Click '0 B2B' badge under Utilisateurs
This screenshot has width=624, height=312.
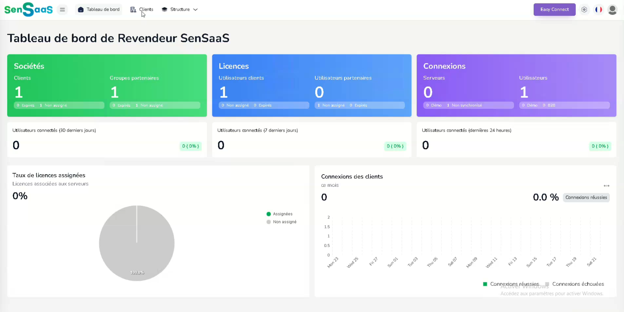coord(549,105)
